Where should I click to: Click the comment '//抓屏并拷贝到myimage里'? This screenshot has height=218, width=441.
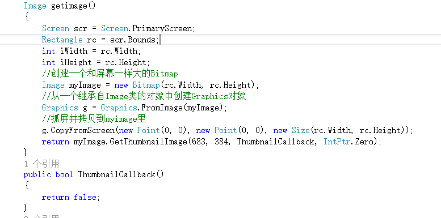pyautogui.click(x=94, y=119)
